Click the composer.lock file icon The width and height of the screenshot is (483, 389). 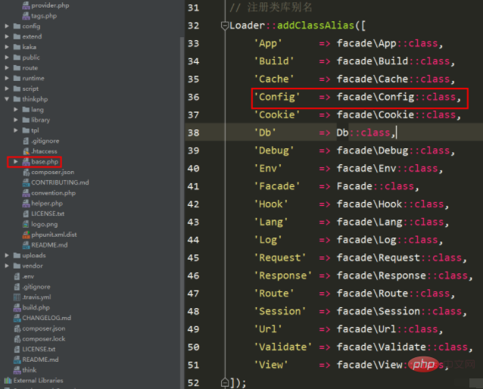coord(17,339)
